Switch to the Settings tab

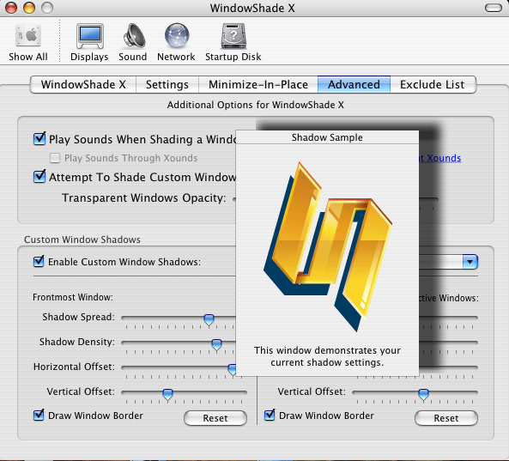pyautogui.click(x=167, y=84)
